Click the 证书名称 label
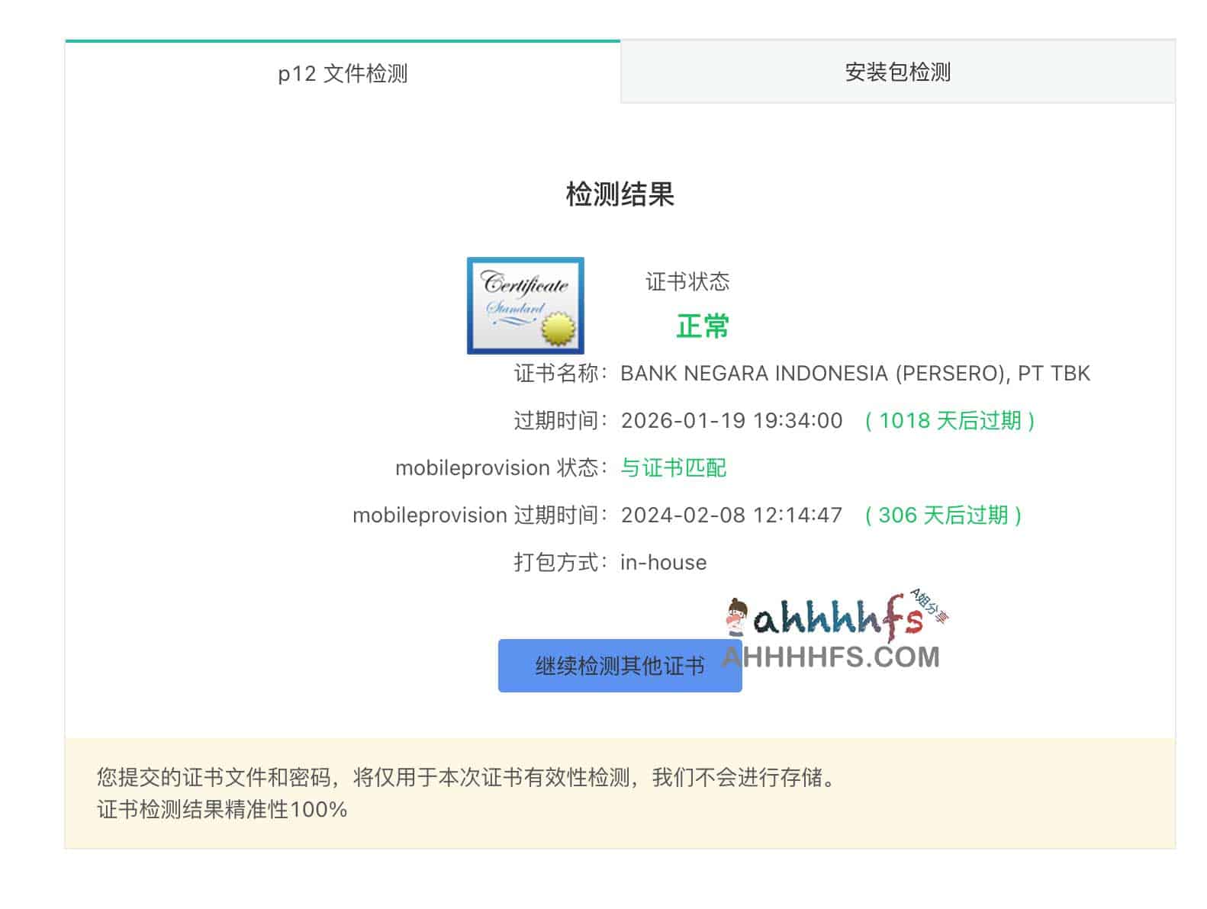The image size is (1207, 909). (x=561, y=374)
